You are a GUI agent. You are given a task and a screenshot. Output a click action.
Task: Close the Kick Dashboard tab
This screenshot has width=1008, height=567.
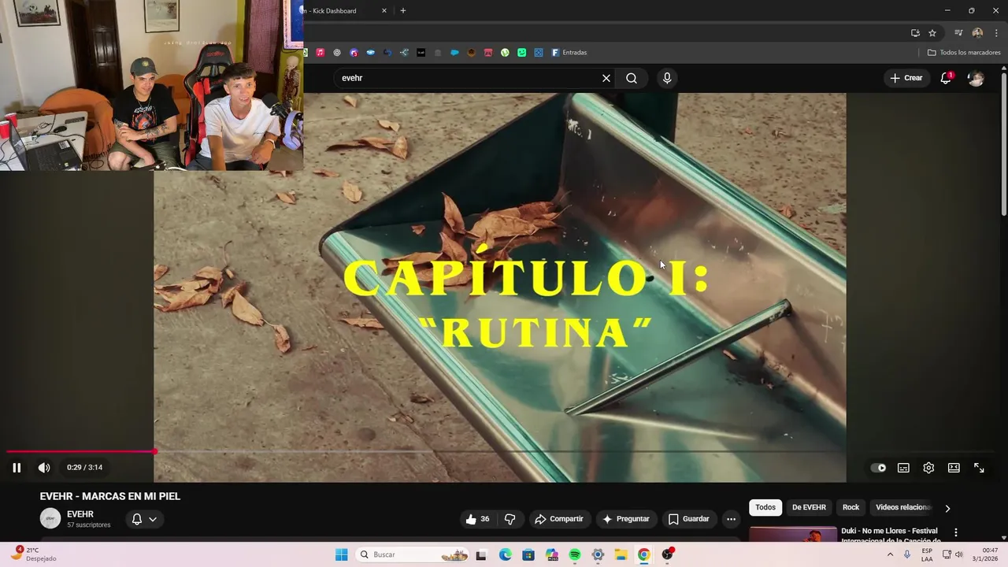tap(384, 11)
